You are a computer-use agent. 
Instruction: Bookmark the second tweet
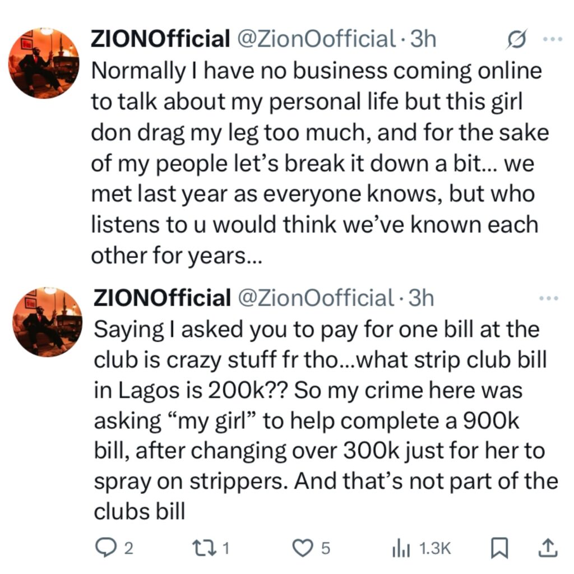point(499,548)
